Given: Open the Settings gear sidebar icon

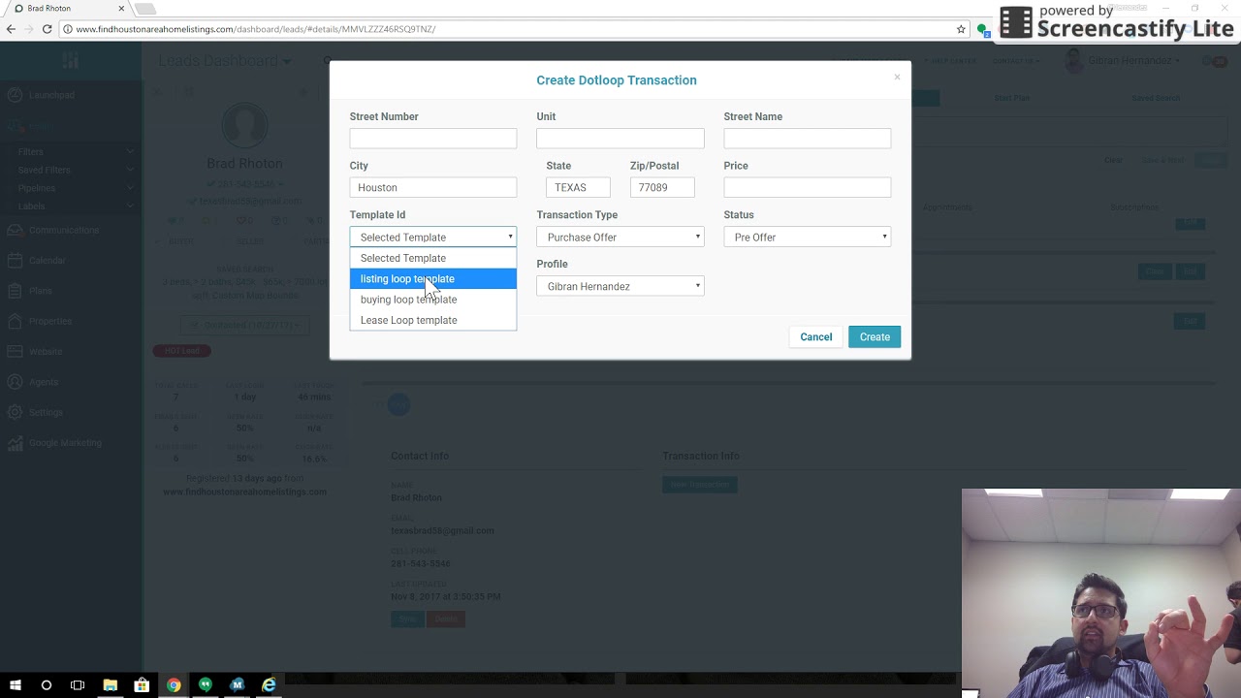Looking at the screenshot, I should (x=15, y=412).
